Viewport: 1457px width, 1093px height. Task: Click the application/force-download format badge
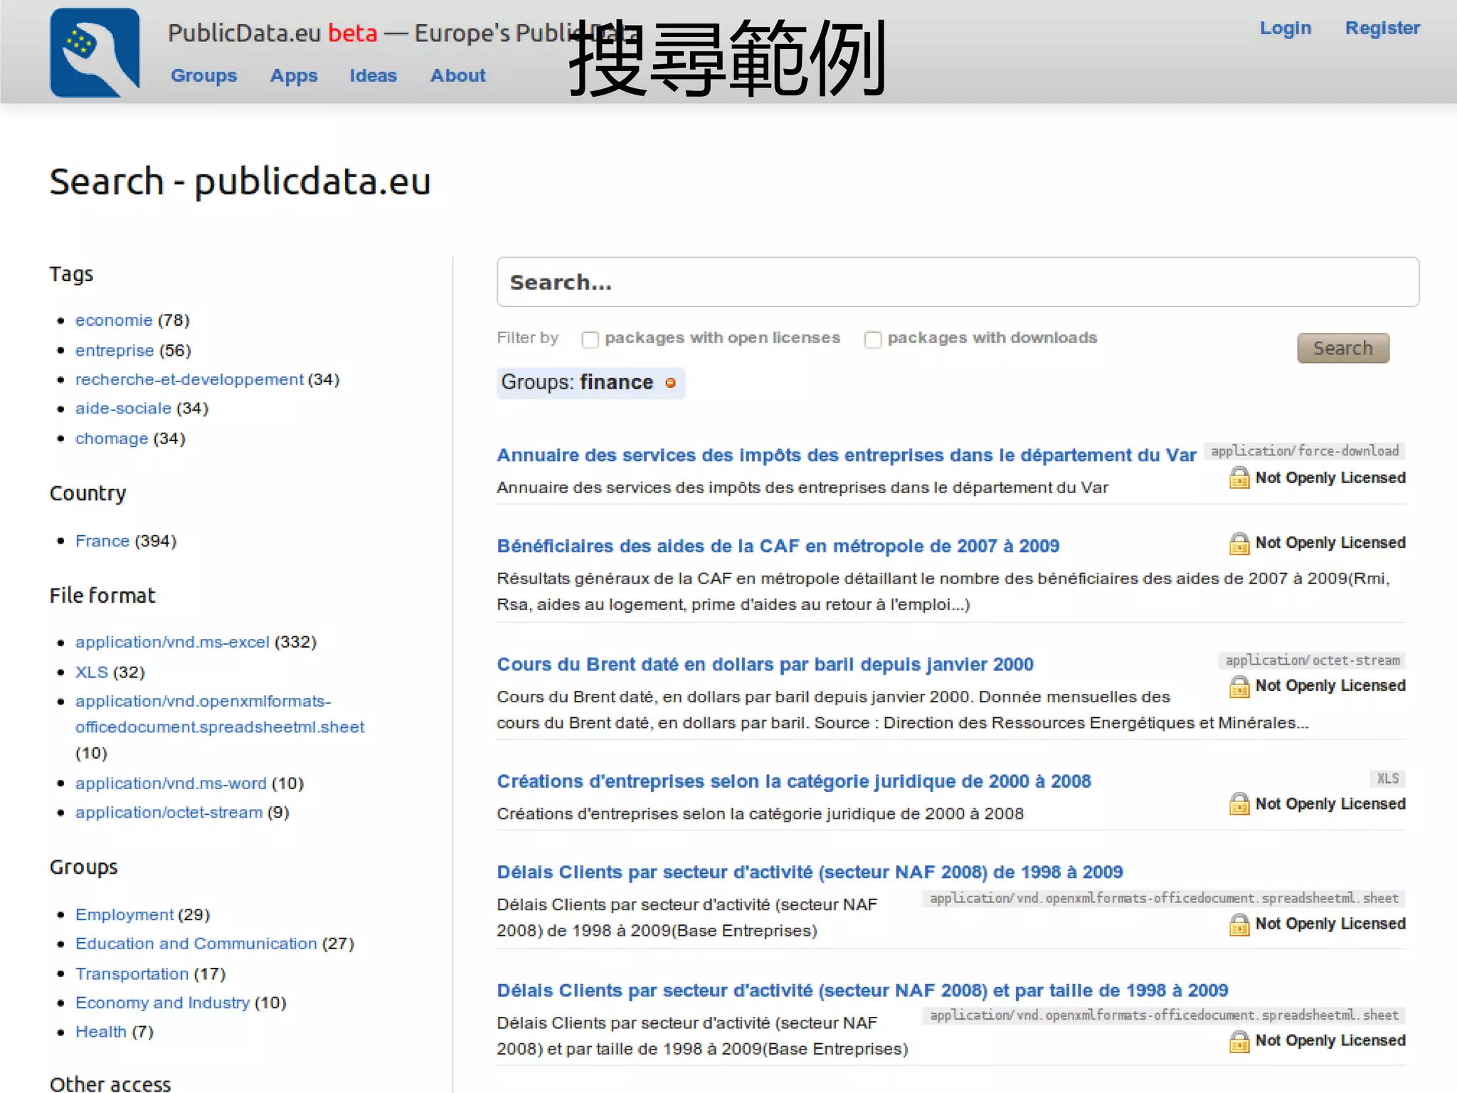pos(1304,451)
